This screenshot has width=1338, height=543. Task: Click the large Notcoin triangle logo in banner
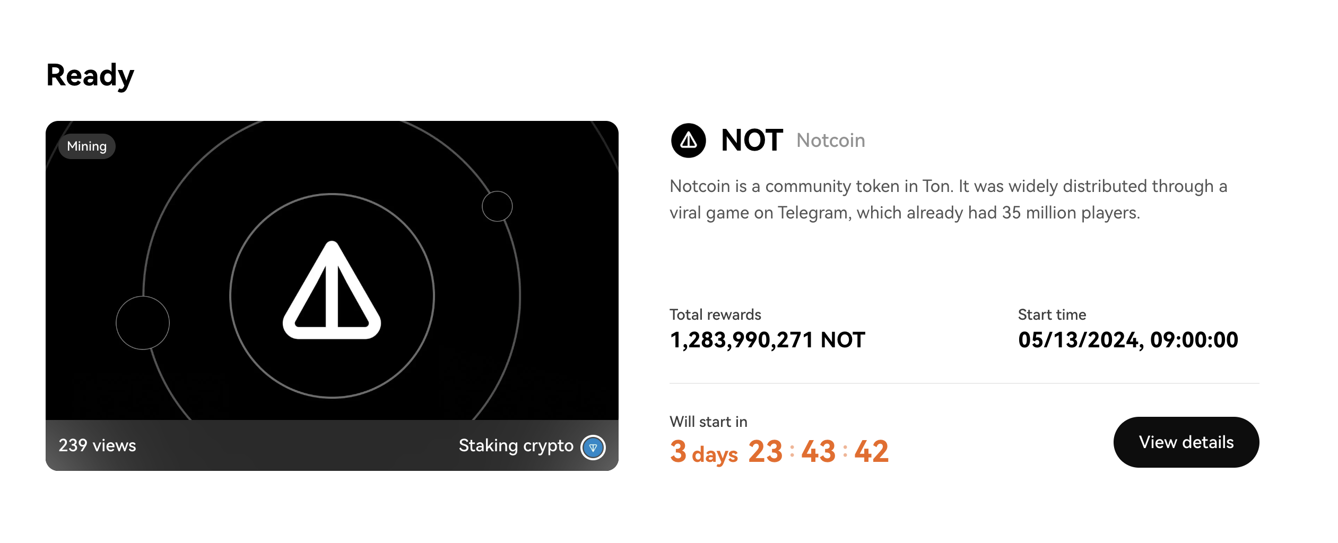[332, 292]
